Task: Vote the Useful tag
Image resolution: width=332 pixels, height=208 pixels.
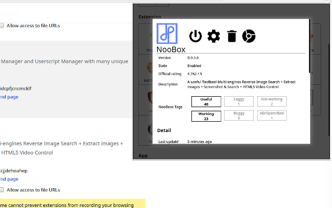Action: tap(206, 102)
